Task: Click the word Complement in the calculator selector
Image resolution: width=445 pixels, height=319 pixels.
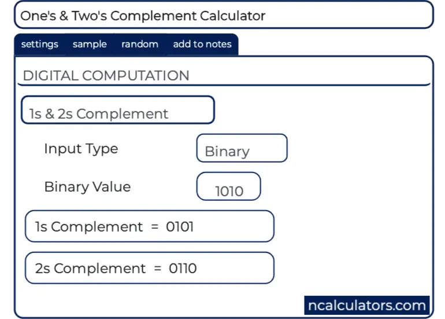Action: click(122, 114)
